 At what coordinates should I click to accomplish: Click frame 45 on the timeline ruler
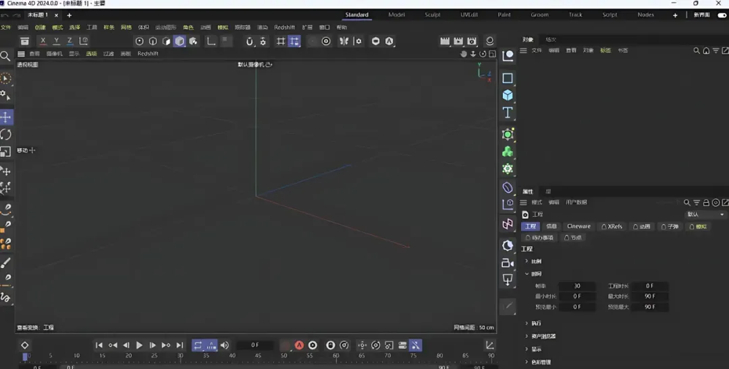pos(258,356)
